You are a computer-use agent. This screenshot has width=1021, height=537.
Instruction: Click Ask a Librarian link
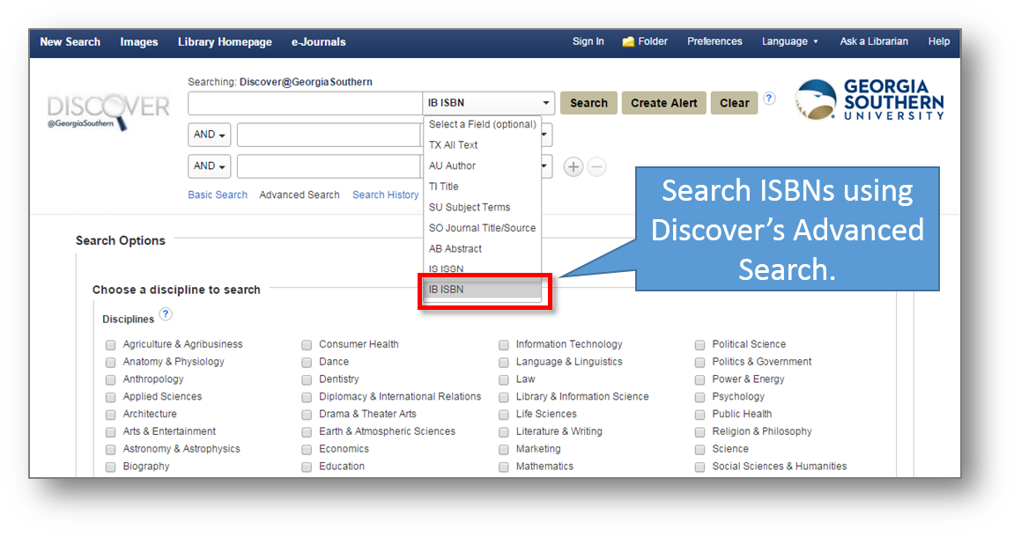874,41
